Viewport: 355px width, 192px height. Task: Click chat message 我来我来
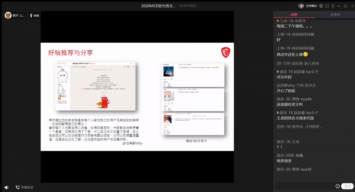[x=284, y=161]
